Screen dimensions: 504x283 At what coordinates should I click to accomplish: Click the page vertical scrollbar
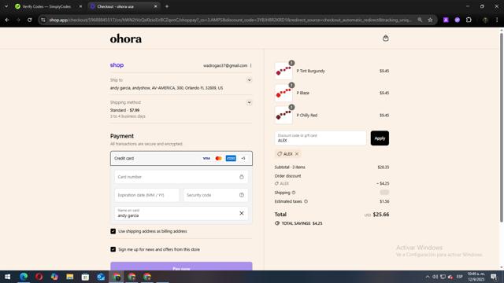pyautogui.click(x=502, y=127)
